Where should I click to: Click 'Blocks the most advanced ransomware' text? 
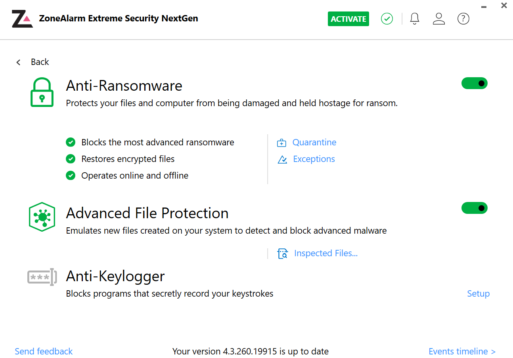click(x=158, y=143)
